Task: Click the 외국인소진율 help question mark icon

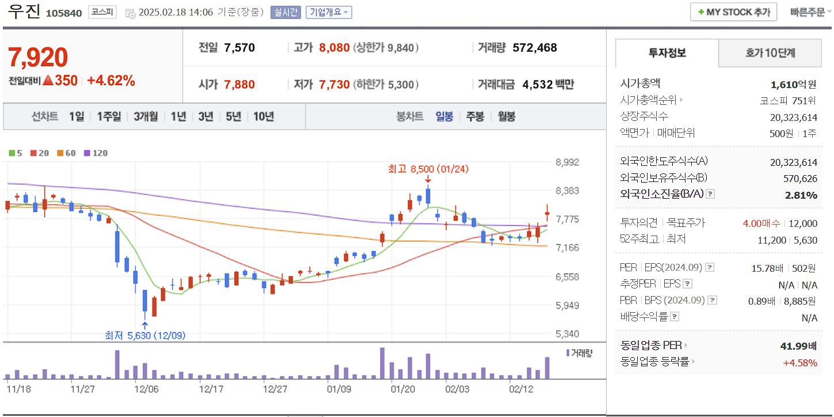Action: pos(710,193)
